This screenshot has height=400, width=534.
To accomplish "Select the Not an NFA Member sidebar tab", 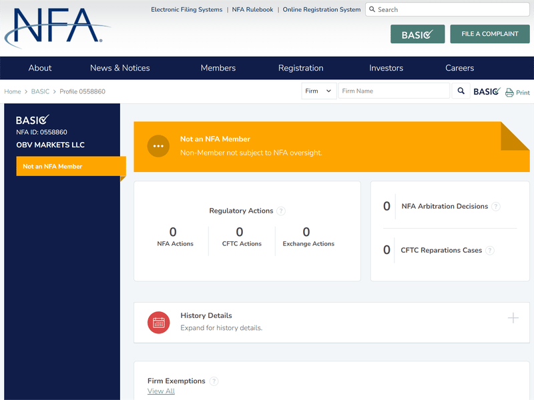I will [71, 166].
